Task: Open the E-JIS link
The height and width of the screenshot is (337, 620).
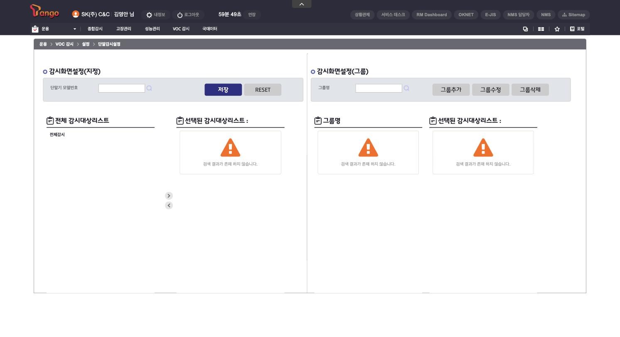Action: point(490,15)
